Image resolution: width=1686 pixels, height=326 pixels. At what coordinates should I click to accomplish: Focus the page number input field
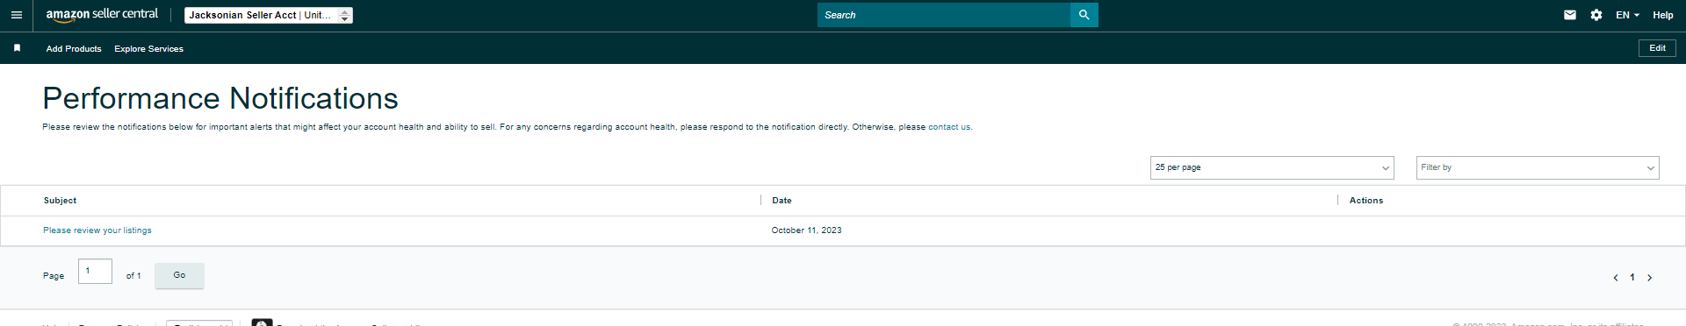[x=95, y=272]
